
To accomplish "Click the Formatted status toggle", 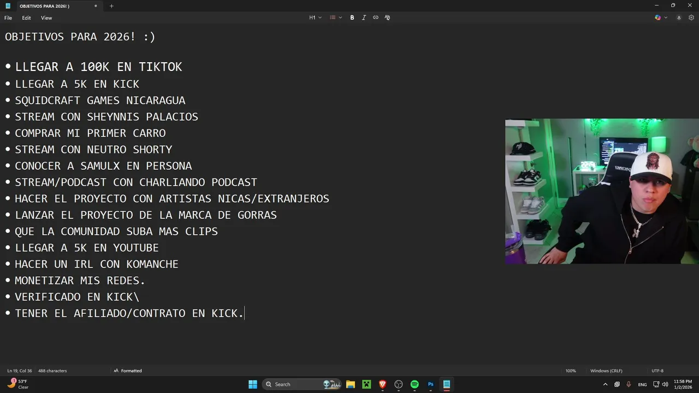I will tap(128, 371).
